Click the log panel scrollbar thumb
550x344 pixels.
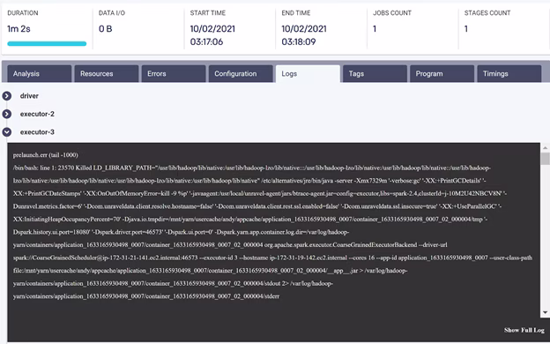click(x=545, y=158)
